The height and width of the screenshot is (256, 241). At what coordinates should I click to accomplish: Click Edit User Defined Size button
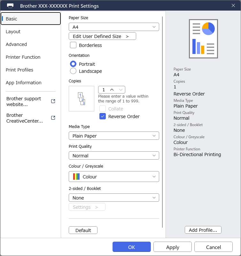point(102,36)
